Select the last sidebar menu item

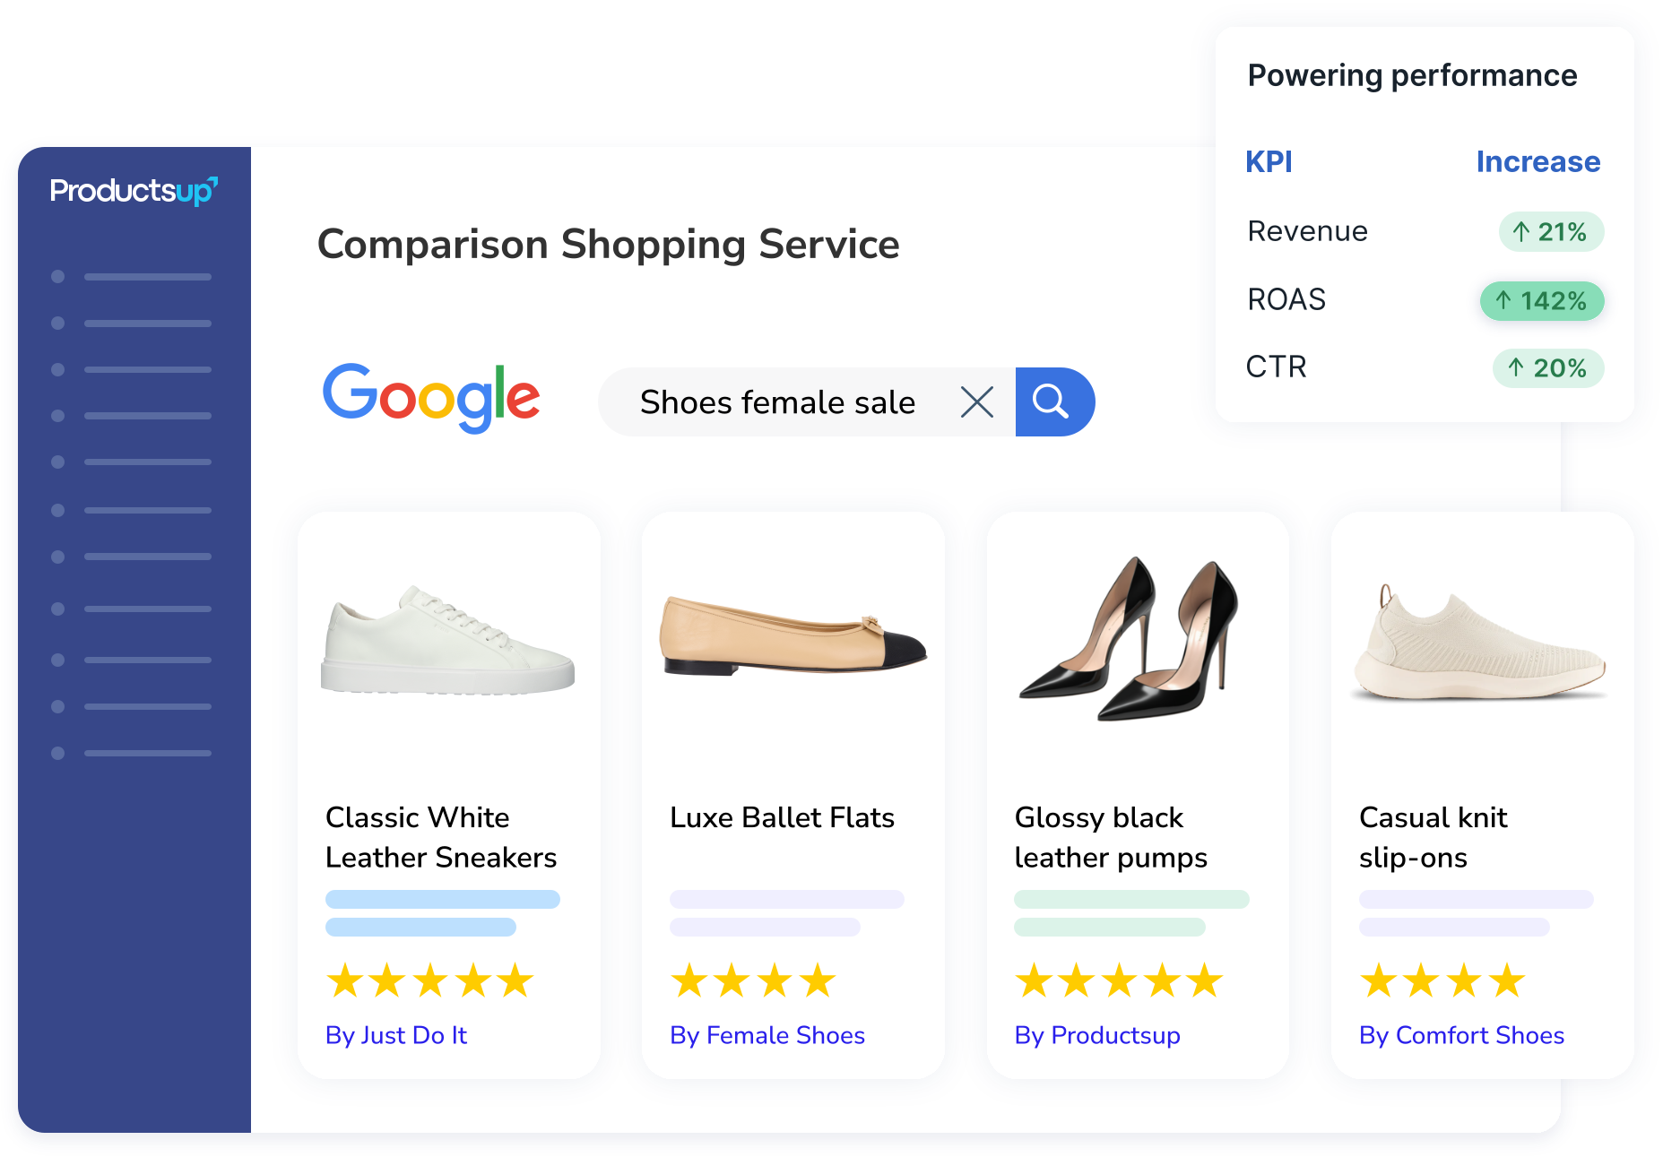click(132, 753)
